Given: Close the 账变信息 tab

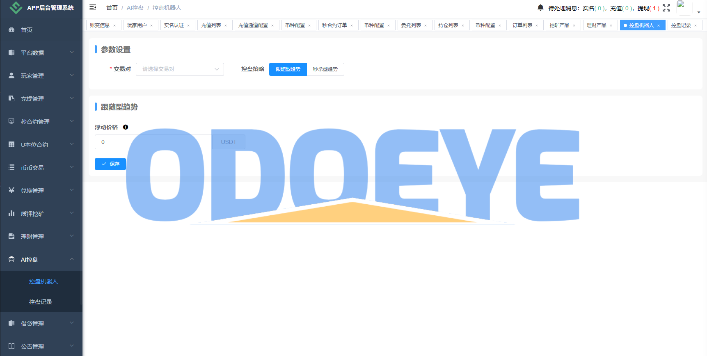Looking at the screenshot, I should [x=114, y=25].
